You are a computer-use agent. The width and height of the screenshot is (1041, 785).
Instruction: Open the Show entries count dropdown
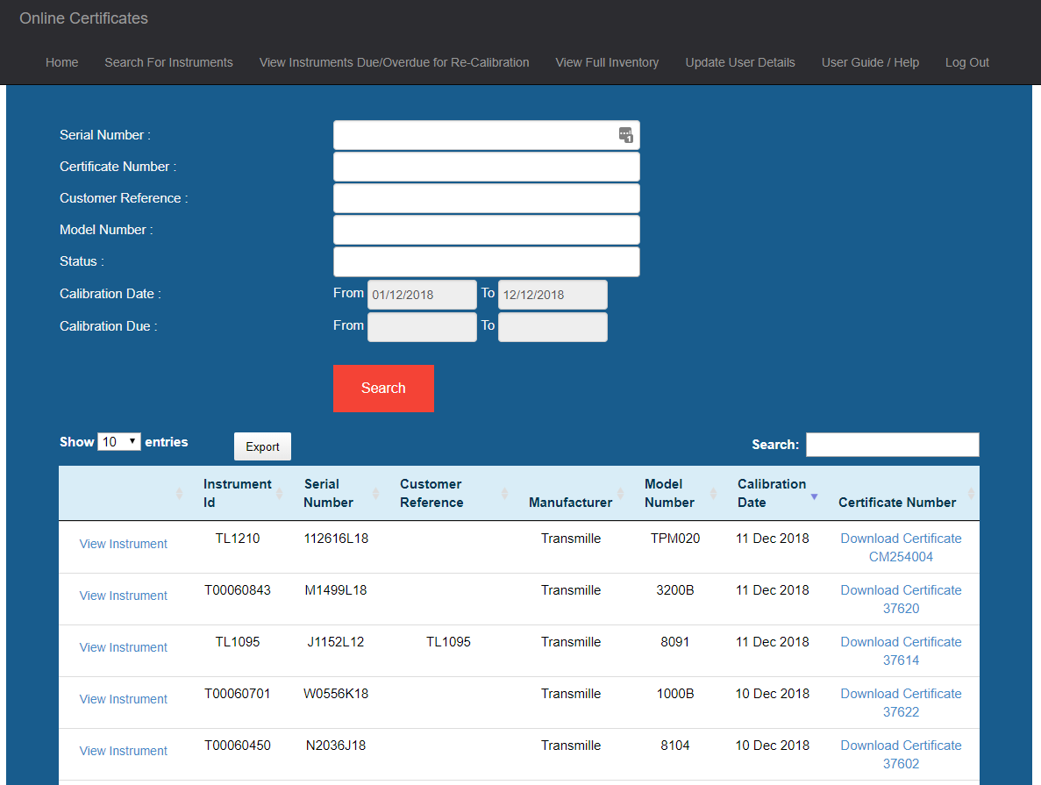119,442
